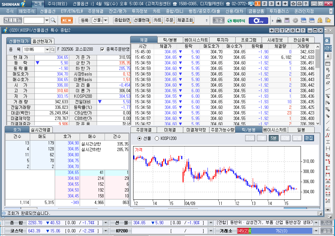Open virtual screen 2
The image size is (335, 236).
coord(264,4)
